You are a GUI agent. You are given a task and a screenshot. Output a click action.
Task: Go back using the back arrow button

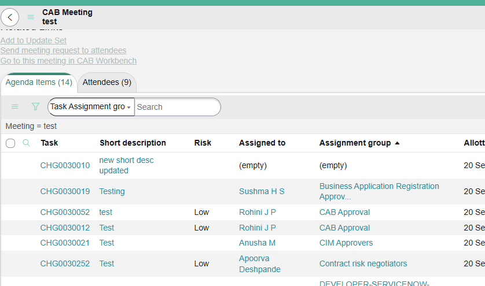point(10,17)
